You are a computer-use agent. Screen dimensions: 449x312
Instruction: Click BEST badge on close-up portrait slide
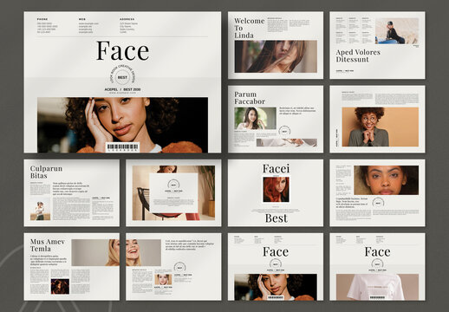coord(378,203)
